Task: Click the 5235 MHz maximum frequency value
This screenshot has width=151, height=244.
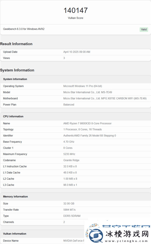Action: [x=69, y=154]
